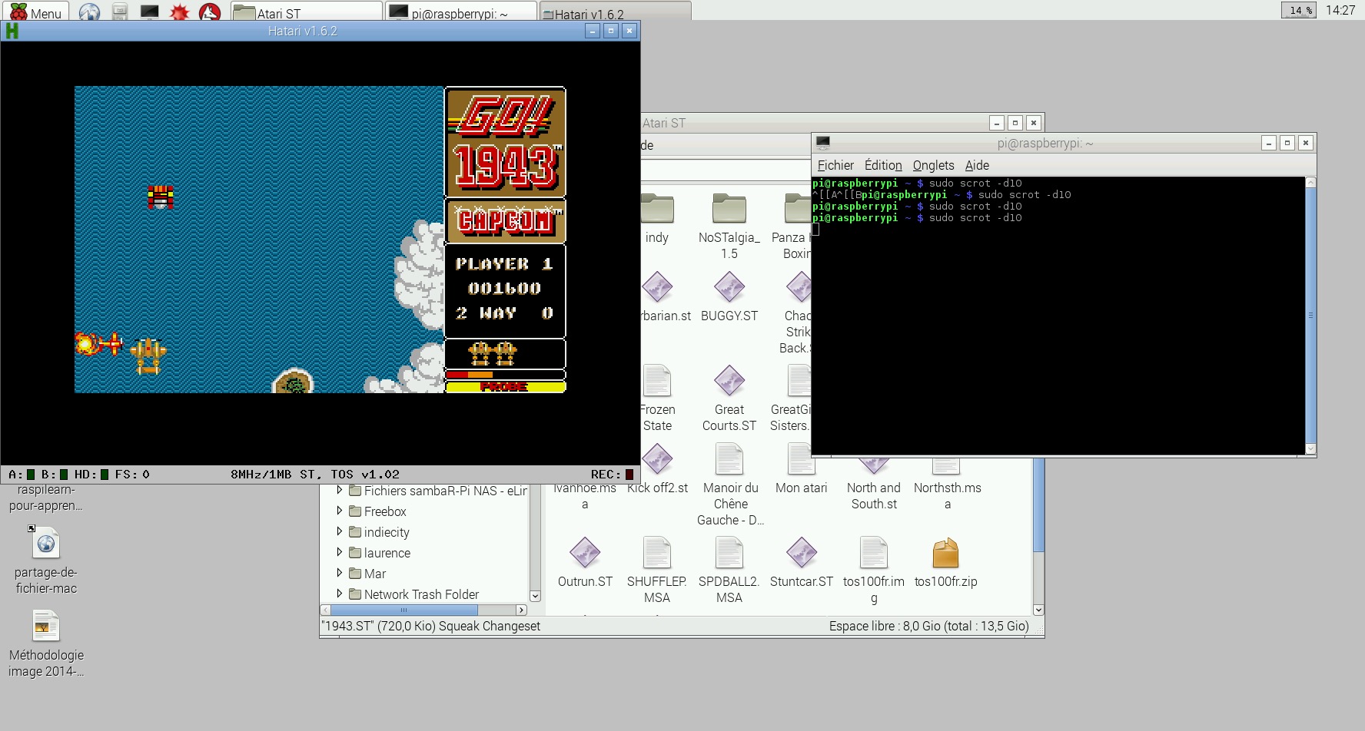Select the Freebox folder in the tree

coord(377,511)
